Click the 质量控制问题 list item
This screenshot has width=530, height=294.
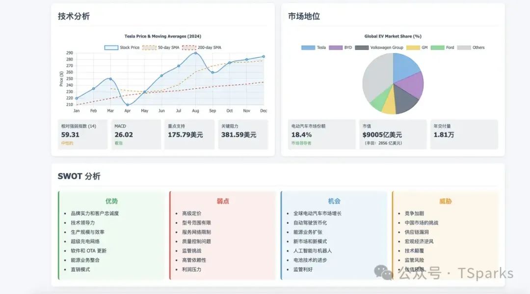click(196, 241)
